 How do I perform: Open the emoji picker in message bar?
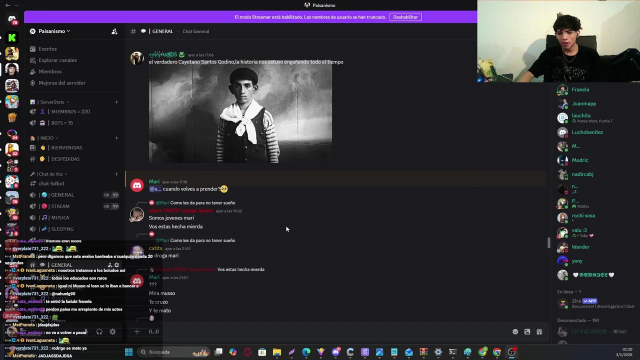click(515, 331)
